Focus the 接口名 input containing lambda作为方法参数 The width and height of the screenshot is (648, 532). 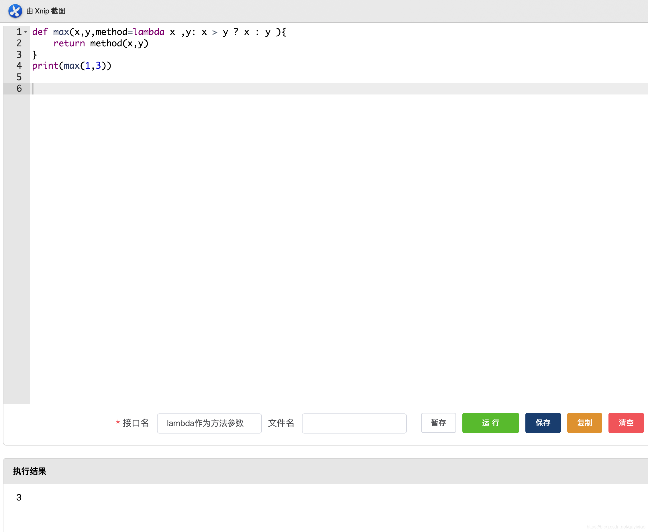pyautogui.click(x=209, y=423)
